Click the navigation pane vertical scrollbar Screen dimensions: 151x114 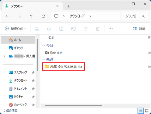pyautogui.click(x=38, y=55)
